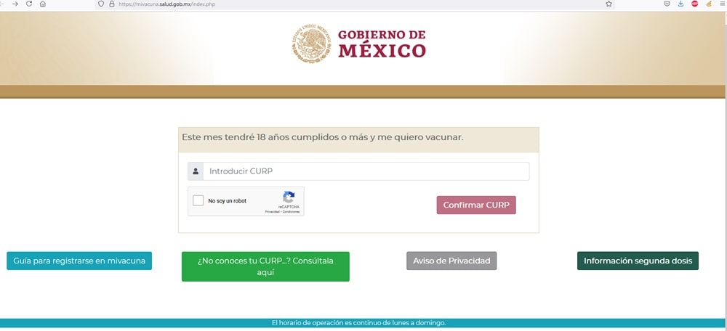Open the downloads panel
The image size is (727, 331).
click(x=680, y=4)
